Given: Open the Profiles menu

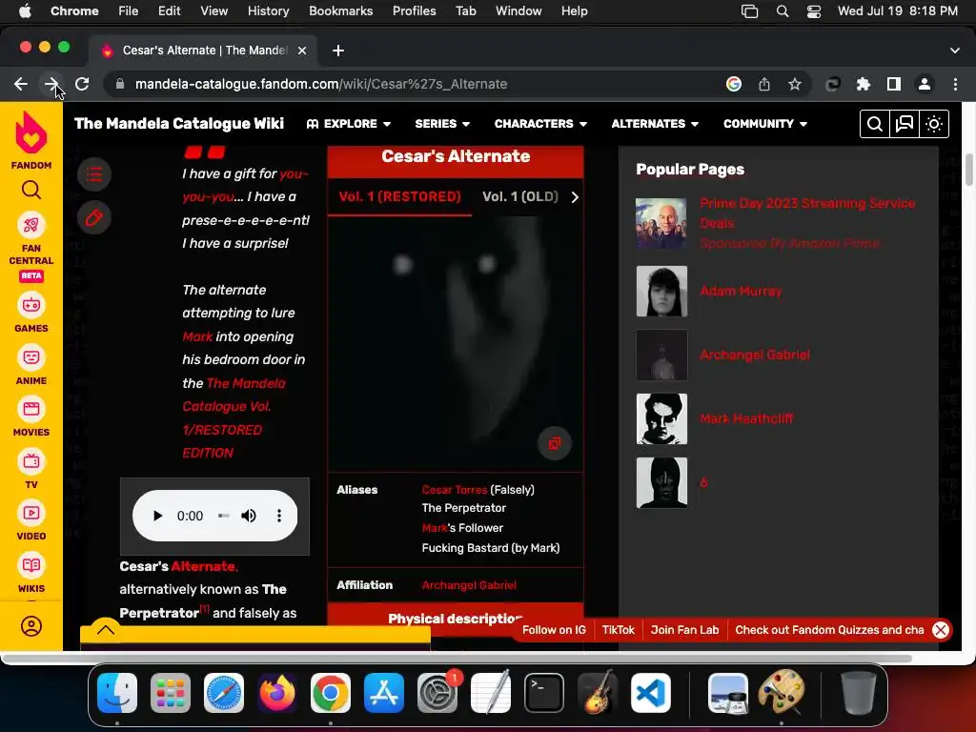Looking at the screenshot, I should click(x=414, y=10).
